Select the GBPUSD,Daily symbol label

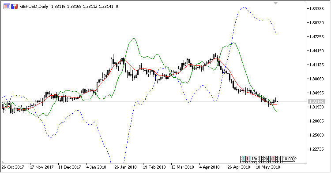coord(34,7)
